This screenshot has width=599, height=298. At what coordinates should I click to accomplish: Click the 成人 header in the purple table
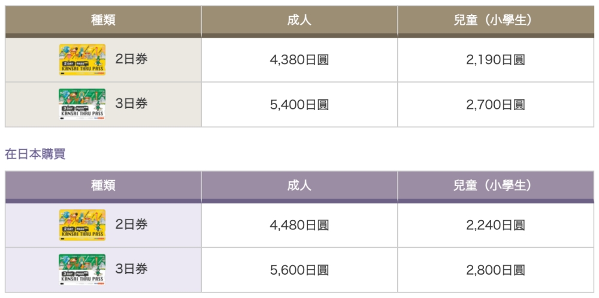(x=299, y=186)
